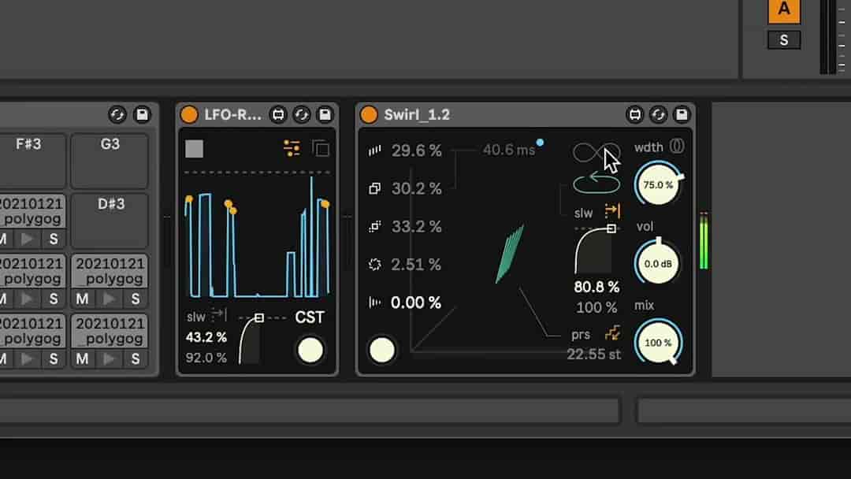The width and height of the screenshot is (851, 479).
Task: Save the Swirl_1.2 device preset
Action: [681, 115]
